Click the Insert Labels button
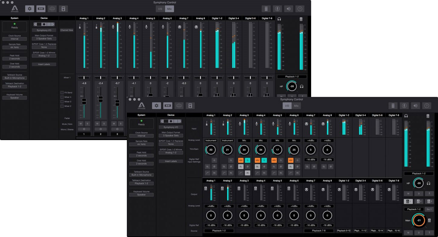Image resolution: width=438 pixels, height=237 pixels. click(171, 161)
